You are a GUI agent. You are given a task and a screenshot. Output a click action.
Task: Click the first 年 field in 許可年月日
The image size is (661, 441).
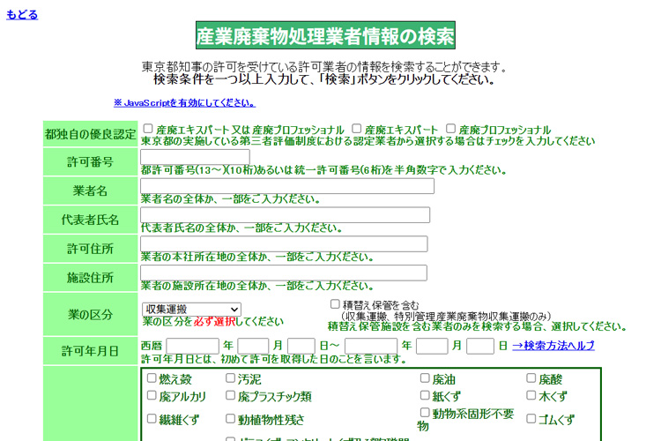point(192,346)
